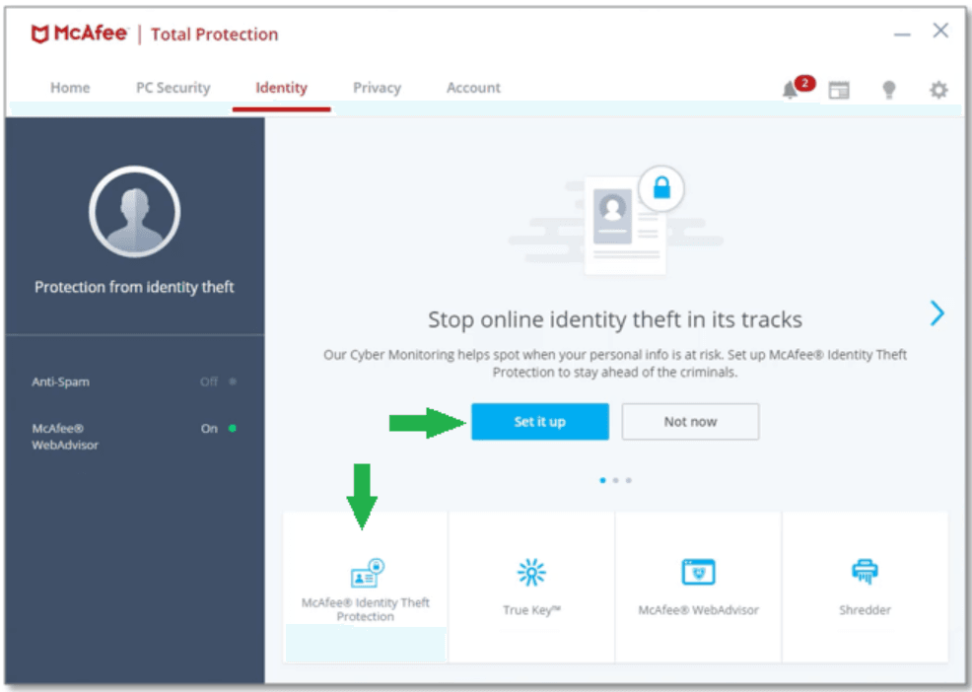Click the red notification count badge
Viewport: 972px width, 692px height.
tap(804, 83)
